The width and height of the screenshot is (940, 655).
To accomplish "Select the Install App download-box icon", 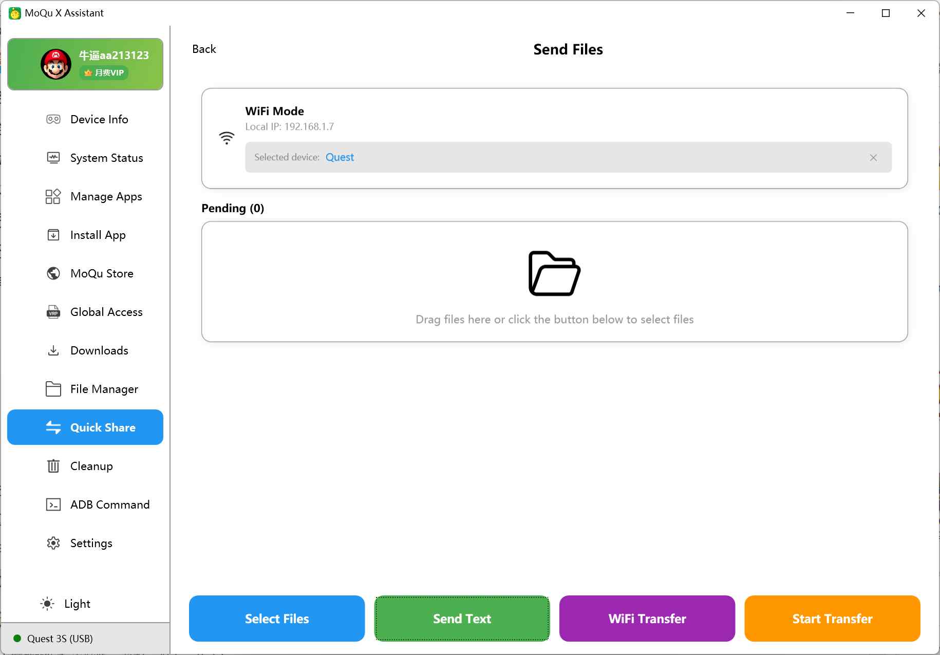I will [x=53, y=235].
